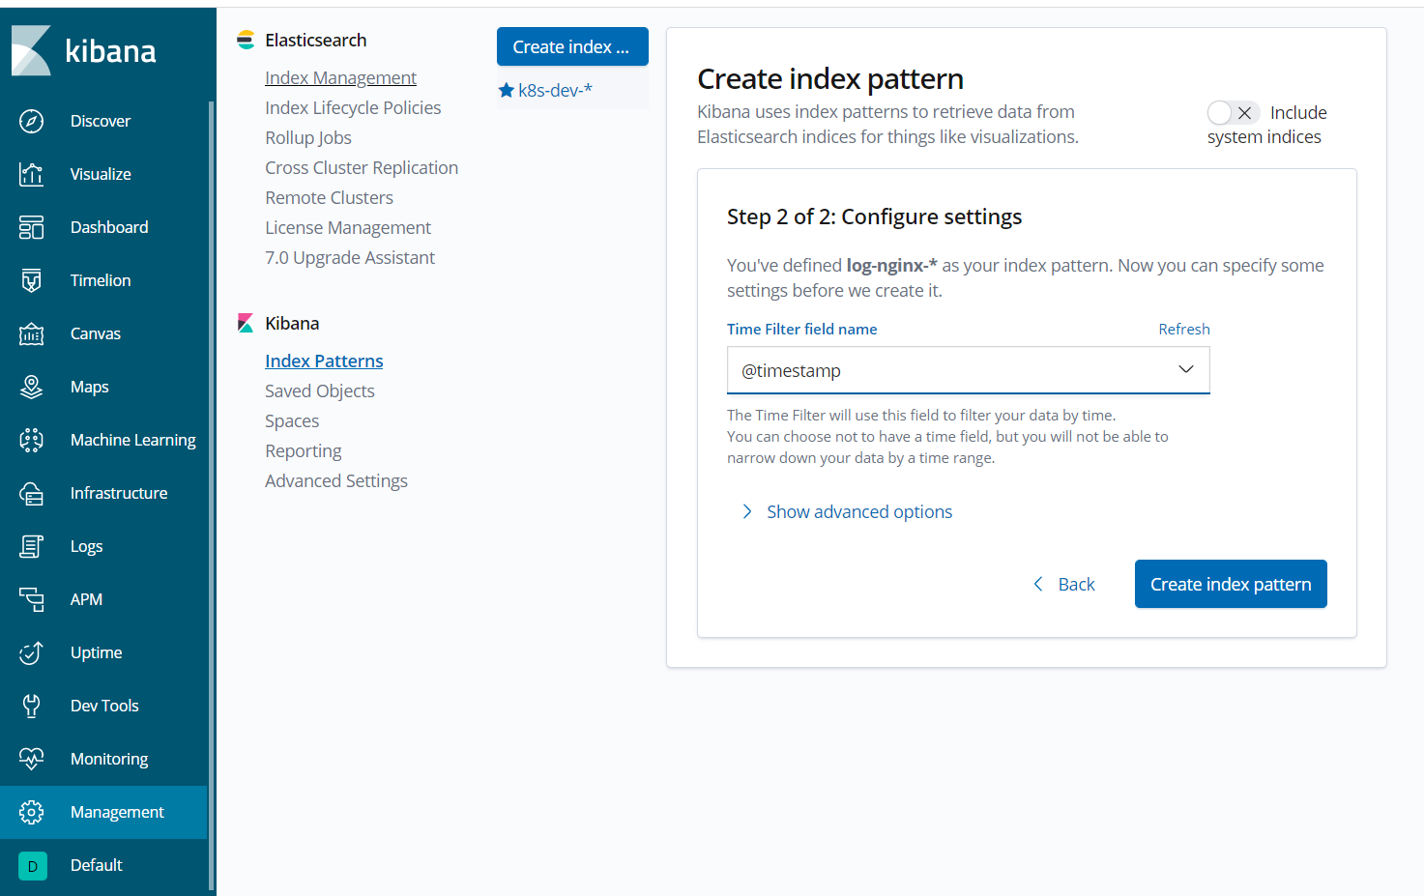Open Maps via its pin icon
The height and width of the screenshot is (896, 1424).
[31, 387]
